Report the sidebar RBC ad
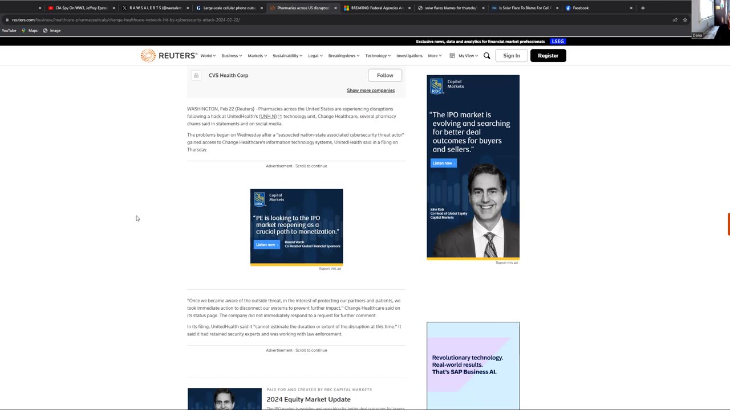730x410 pixels. [x=507, y=263]
